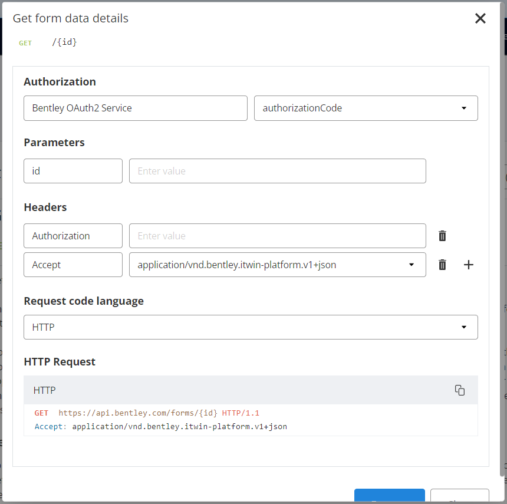The image size is (507, 504).
Task: Click the outlined button beside the blue button
Action: (x=460, y=498)
